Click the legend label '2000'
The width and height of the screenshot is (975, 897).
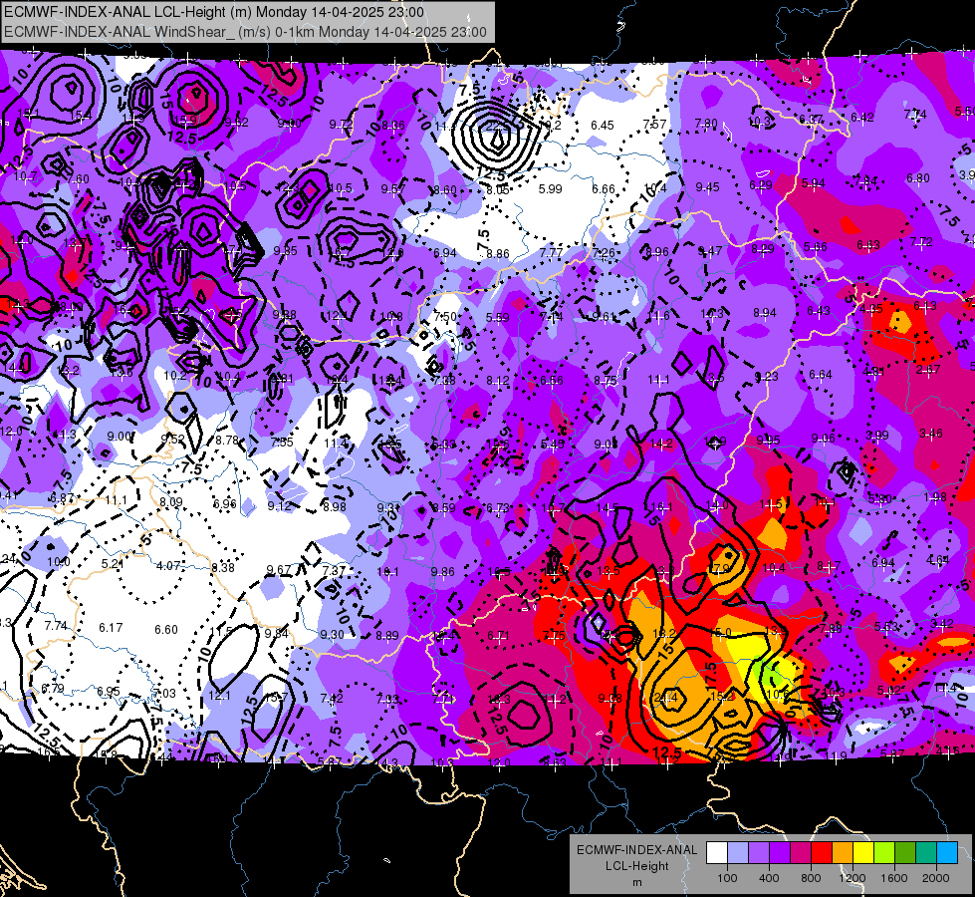pyautogui.click(x=936, y=878)
